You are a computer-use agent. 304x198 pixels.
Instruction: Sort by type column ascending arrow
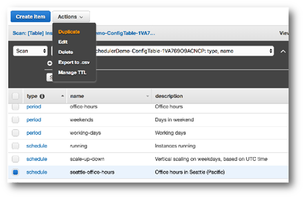[62, 96]
